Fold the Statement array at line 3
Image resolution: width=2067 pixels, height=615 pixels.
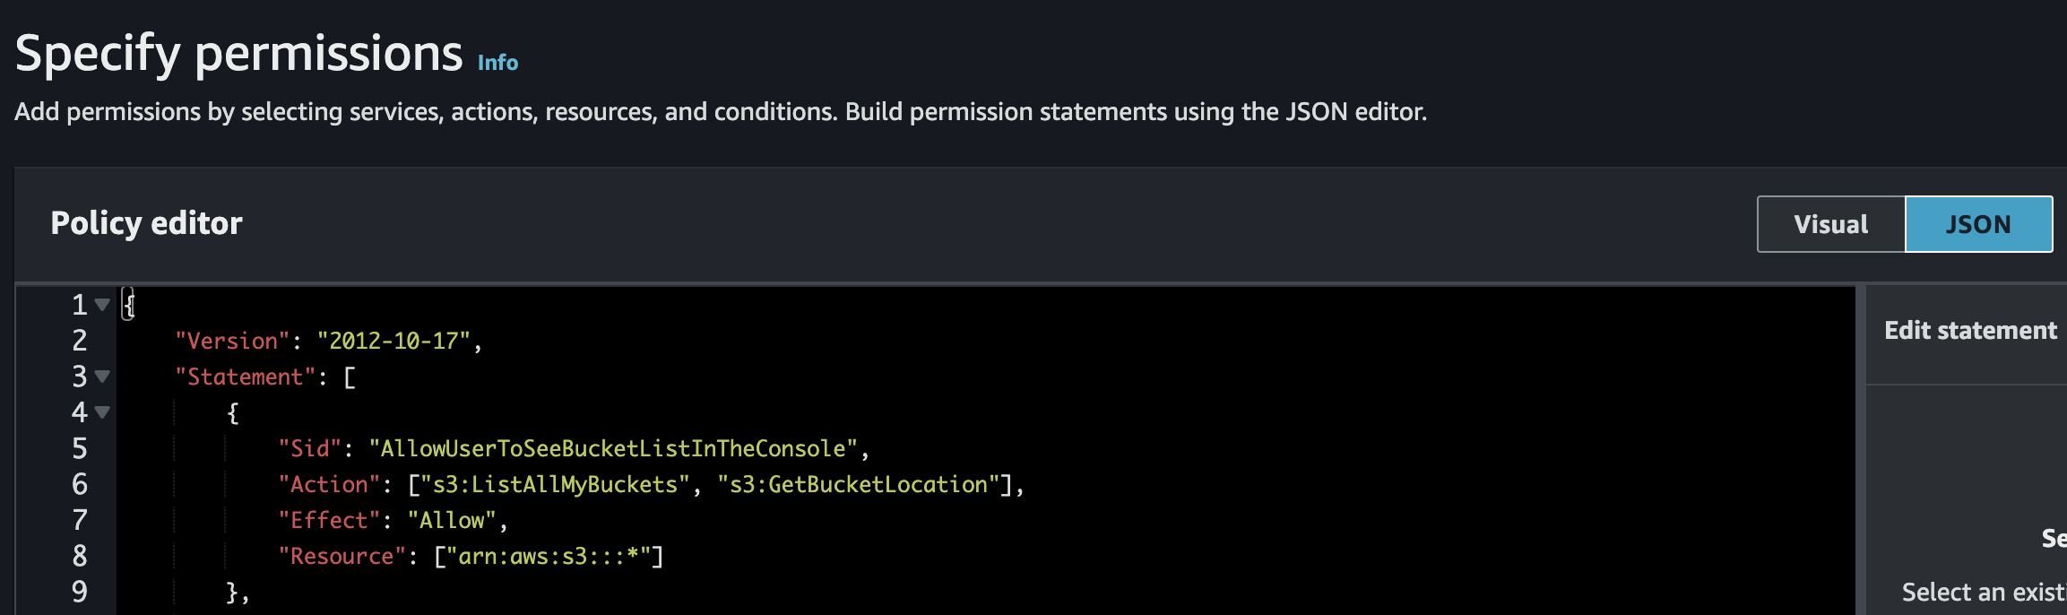pyautogui.click(x=102, y=377)
